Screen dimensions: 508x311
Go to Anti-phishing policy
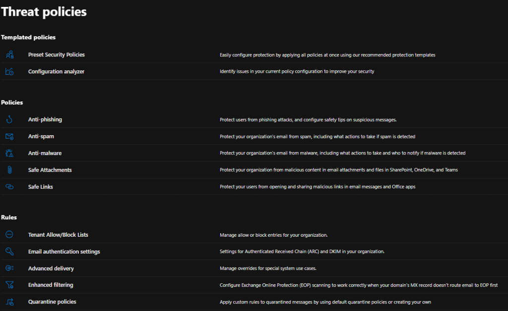tap(45, 120)
